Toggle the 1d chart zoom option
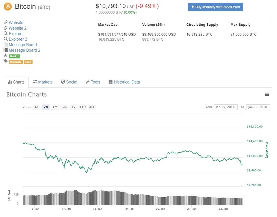The height and width of the screenshot is (217, 277). 36,107
